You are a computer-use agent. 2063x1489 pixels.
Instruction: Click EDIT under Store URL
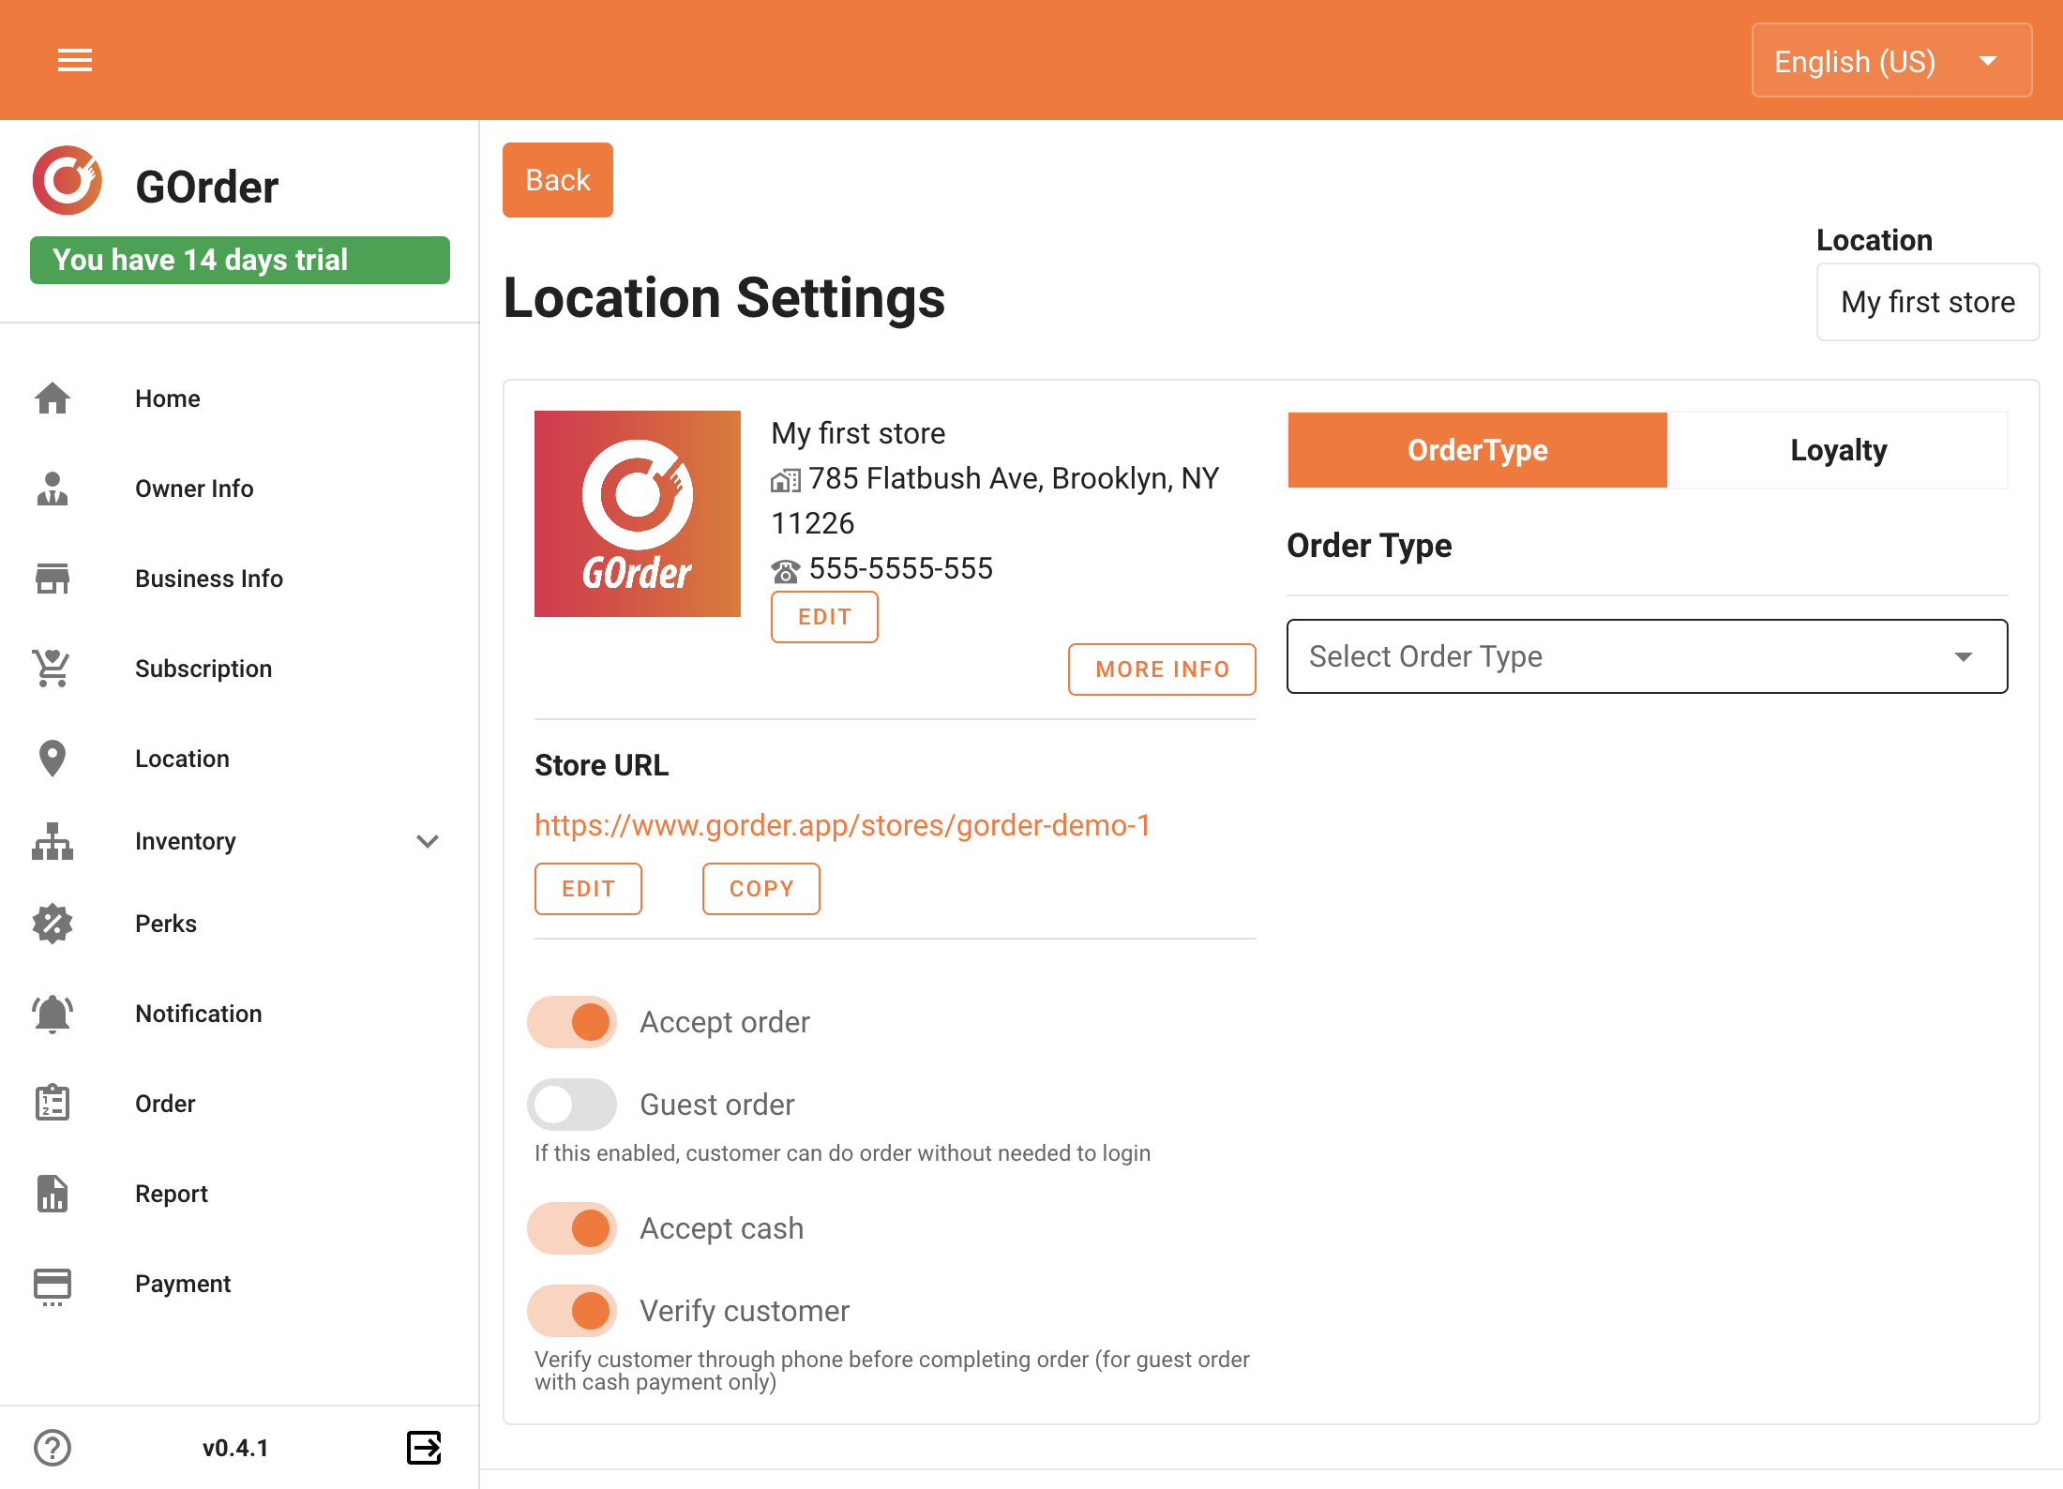click(588, 889)
